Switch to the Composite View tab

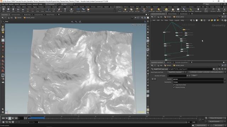click(39, 15)
